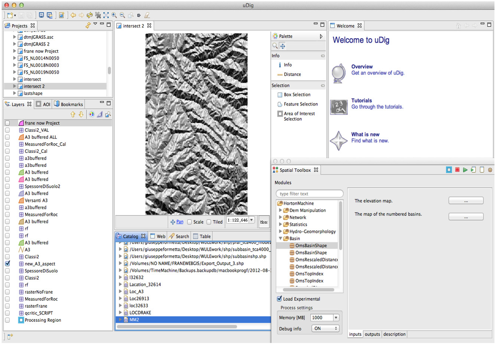The image size is (496, 345).
Task: Toggle the Load Experimental checkbox
Action: tap(279, 299)
